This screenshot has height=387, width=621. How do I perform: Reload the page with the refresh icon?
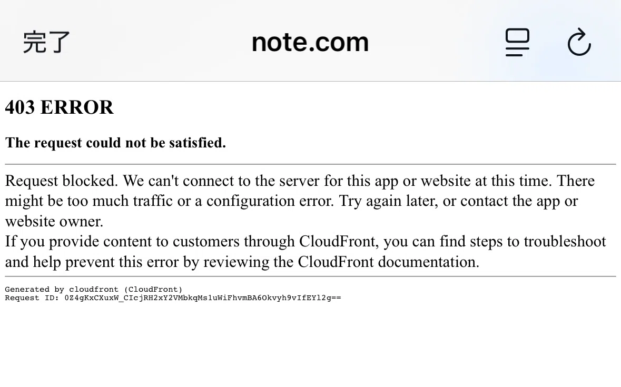(x=579, y=42)
